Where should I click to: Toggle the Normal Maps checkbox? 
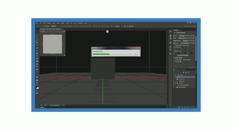coord(175,60)
